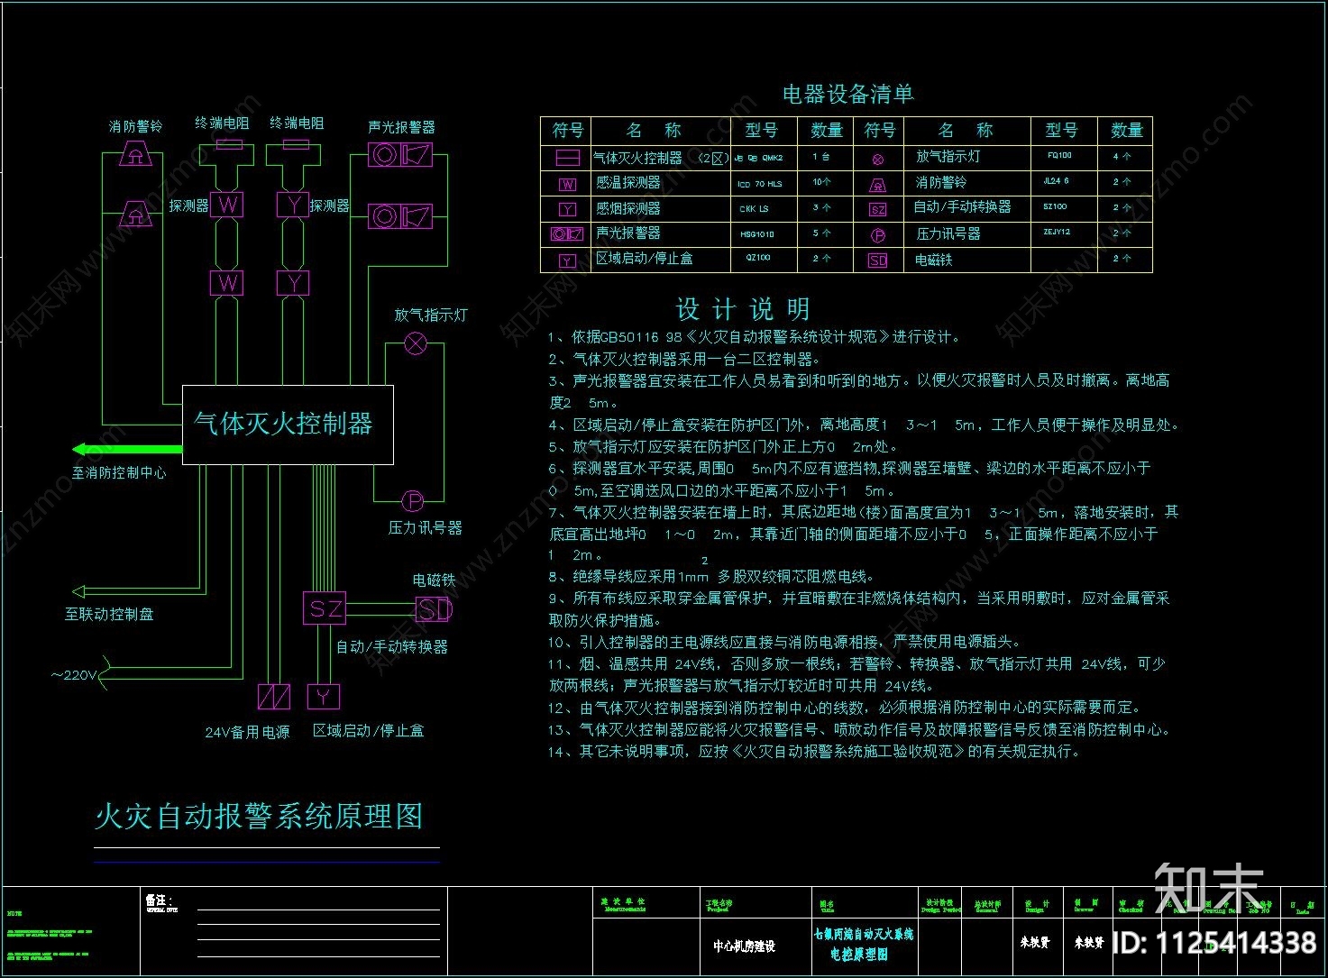1328x978 pixels.
Task: Click project name 中心机房建设 in title block
Action: point(744,946)
